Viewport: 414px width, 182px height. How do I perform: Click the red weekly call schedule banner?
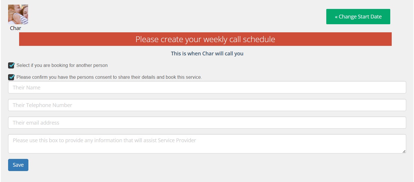point(205,39)
